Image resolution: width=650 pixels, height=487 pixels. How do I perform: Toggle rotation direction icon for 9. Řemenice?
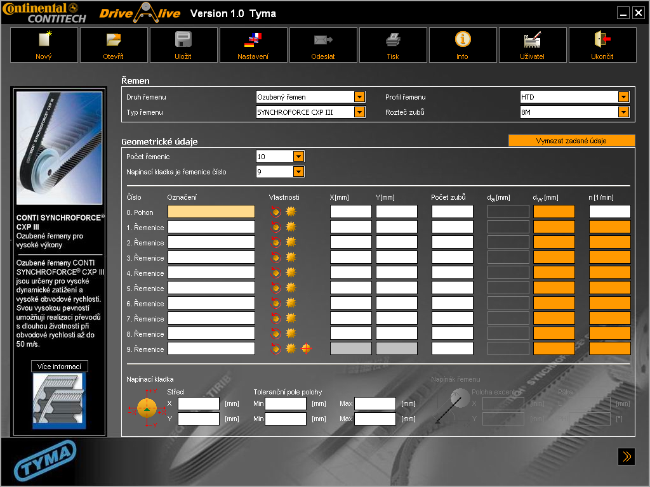(x=275, y=349)
